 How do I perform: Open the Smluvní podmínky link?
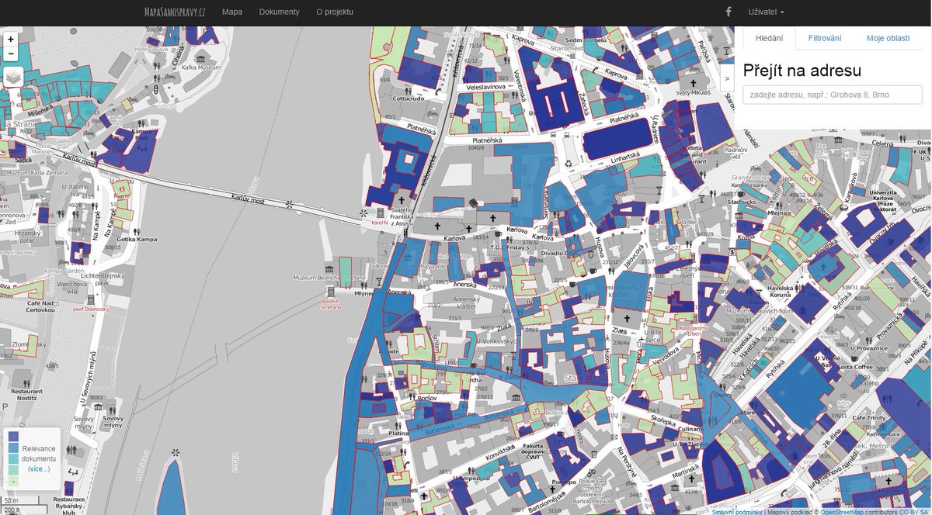tap(736, 511)
